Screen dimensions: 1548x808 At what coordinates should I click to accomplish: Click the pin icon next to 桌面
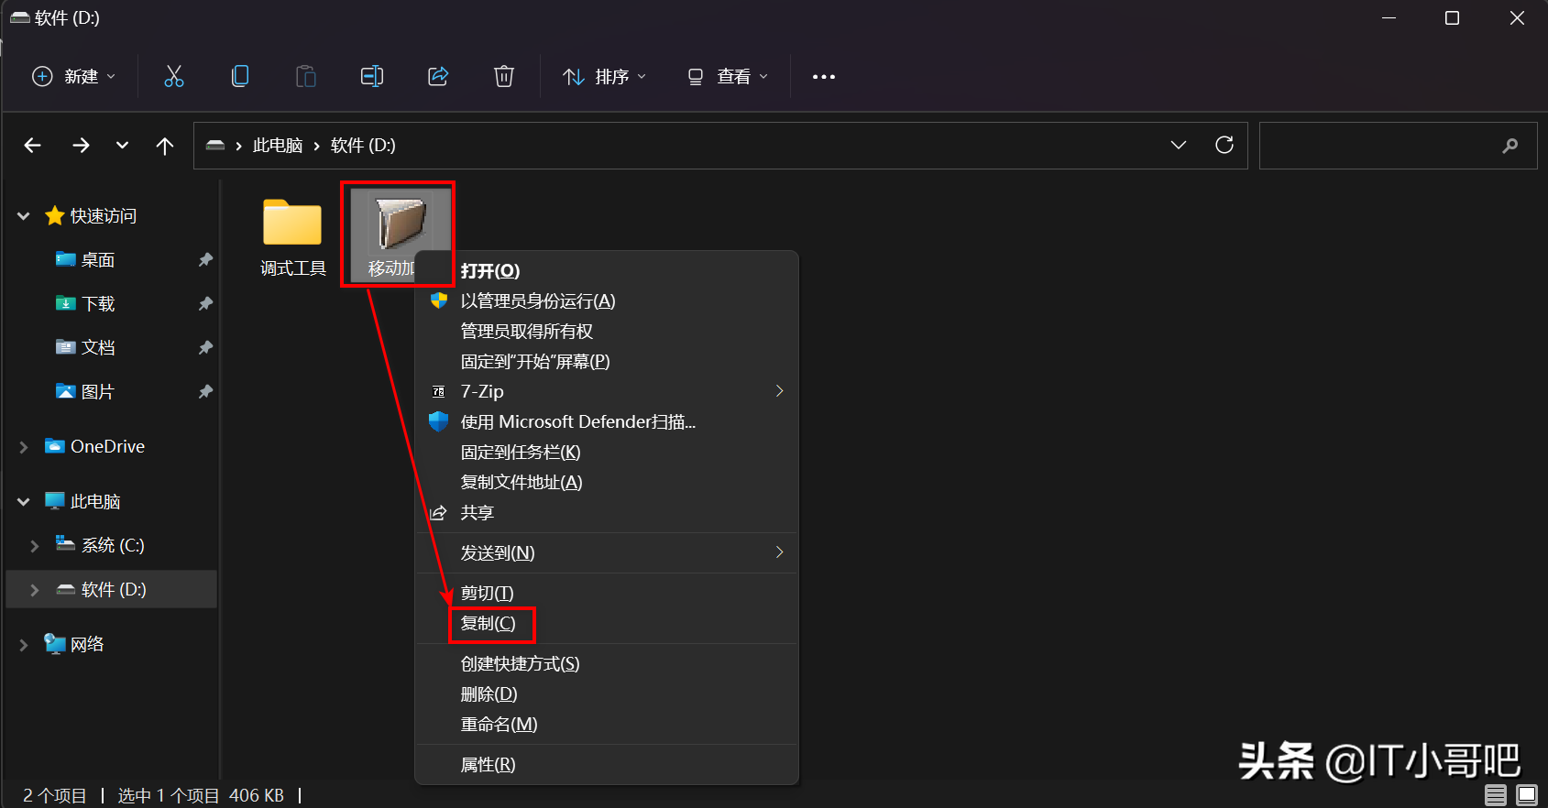pos(205,259)
